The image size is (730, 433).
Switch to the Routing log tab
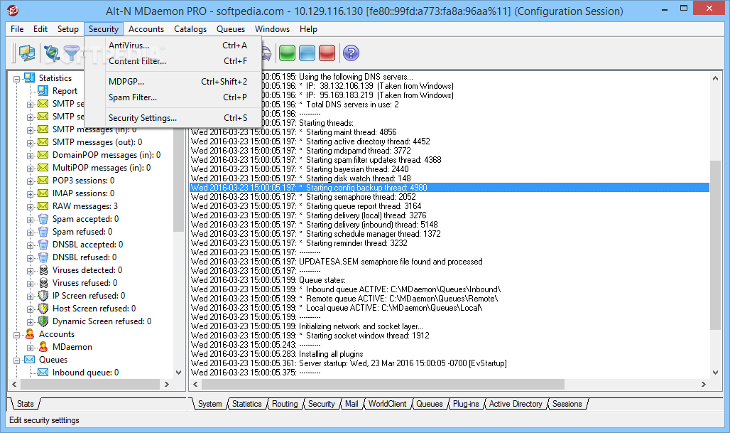point(285,404)
